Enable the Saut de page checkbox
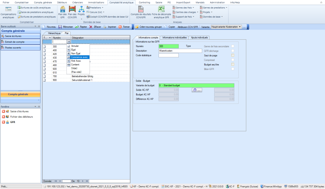This screenshot has width=325, height=189. (233, 55)
